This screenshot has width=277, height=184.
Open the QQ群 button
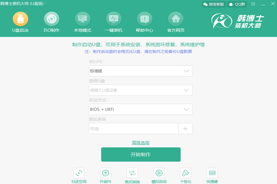(237, 4)
